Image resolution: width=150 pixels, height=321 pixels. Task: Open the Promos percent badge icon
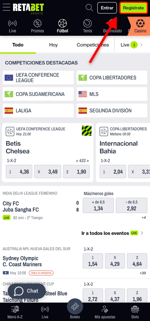[x=37, y=24]
